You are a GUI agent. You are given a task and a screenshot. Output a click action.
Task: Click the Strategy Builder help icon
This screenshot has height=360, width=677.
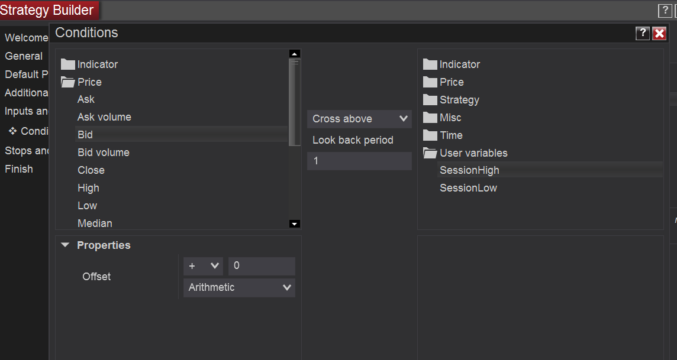pyautogui.click(x=665, y=11)
